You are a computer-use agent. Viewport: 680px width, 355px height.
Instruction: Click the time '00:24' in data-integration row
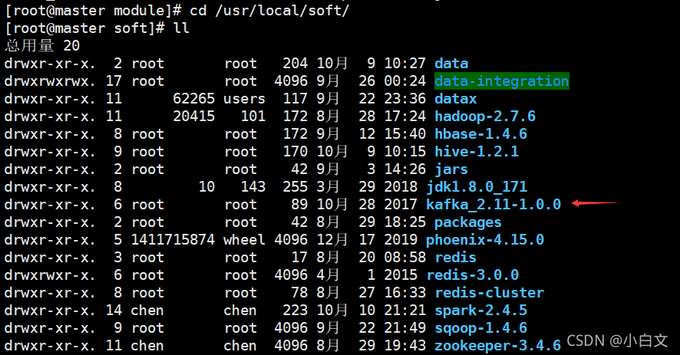click(405, 81)
